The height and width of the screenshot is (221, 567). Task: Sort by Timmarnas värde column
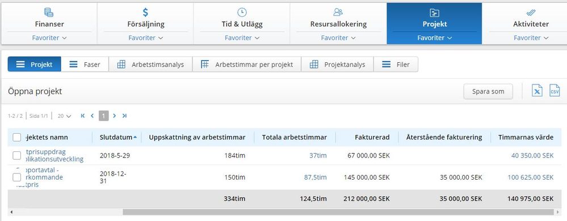526,137
